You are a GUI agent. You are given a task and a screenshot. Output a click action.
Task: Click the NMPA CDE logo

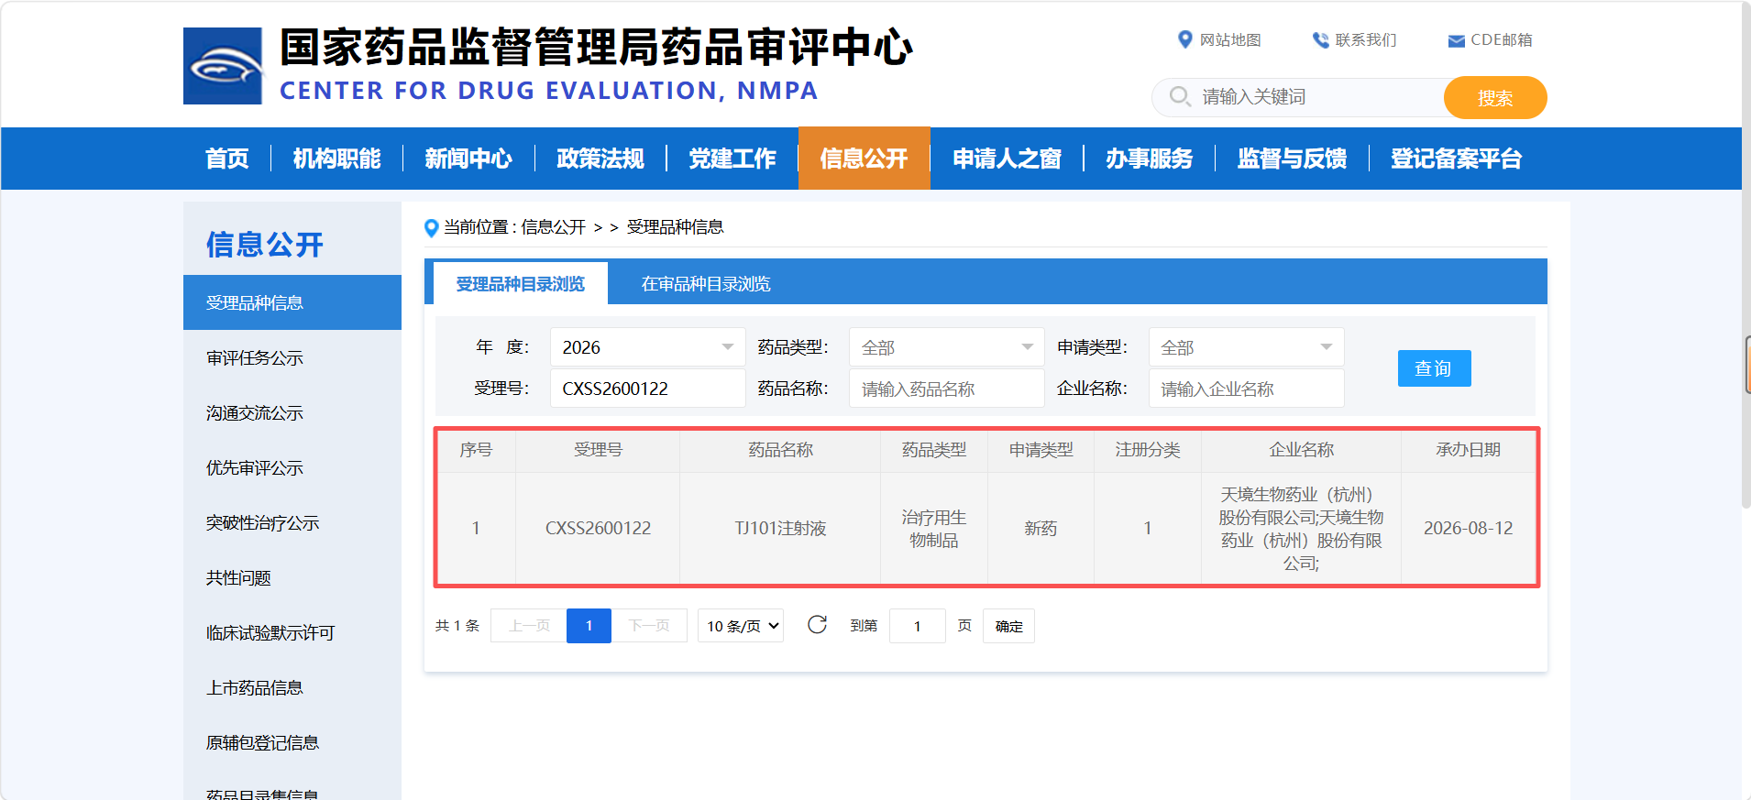(223, 66)
